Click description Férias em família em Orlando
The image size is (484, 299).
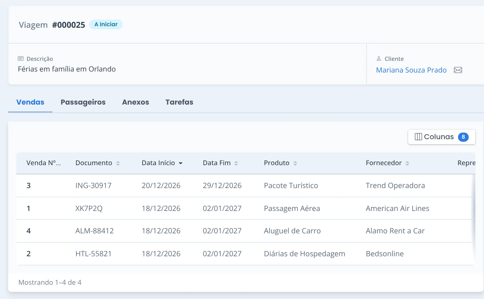pyautogui.click(x=67, y=69)
